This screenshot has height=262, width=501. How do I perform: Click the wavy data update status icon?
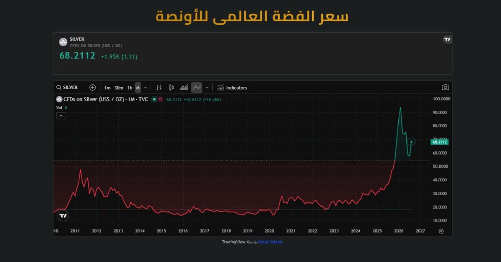click(x=160, y=99)
